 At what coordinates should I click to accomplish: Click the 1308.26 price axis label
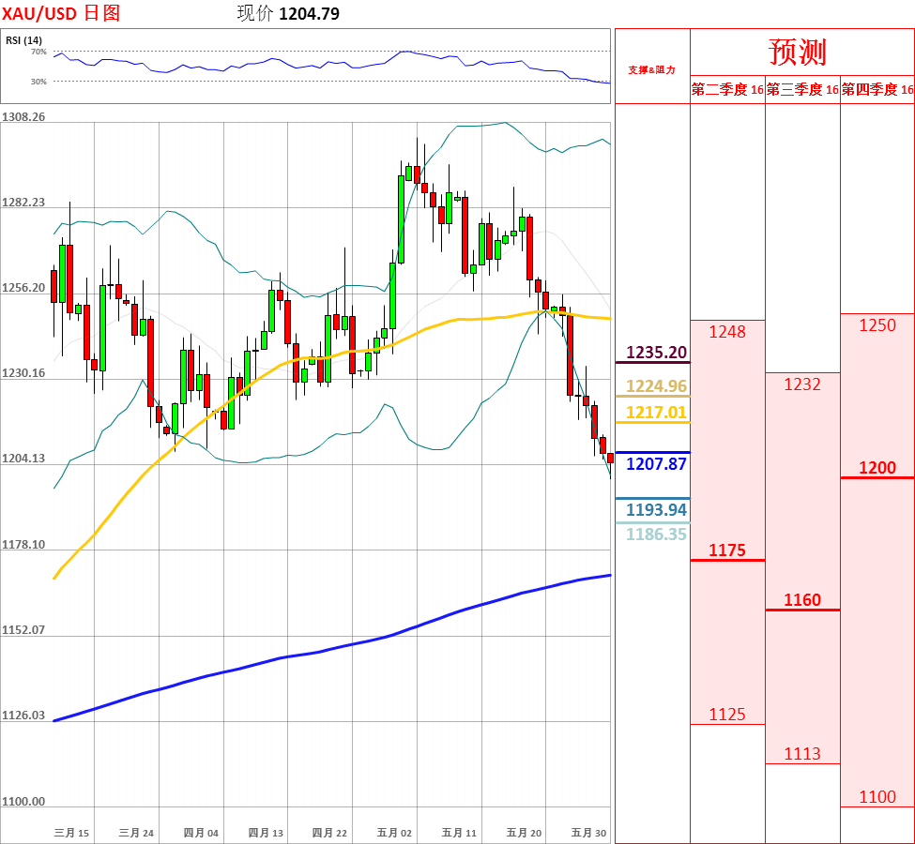[x=23, y=116]
